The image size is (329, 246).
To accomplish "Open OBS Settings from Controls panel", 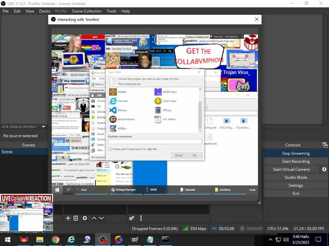I will (x=296, y=185).
